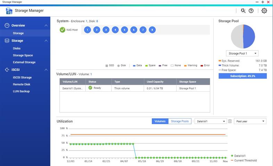Open the DataVol1 utilization dropdown
The image size is (273, 166).
coord(211,121)
